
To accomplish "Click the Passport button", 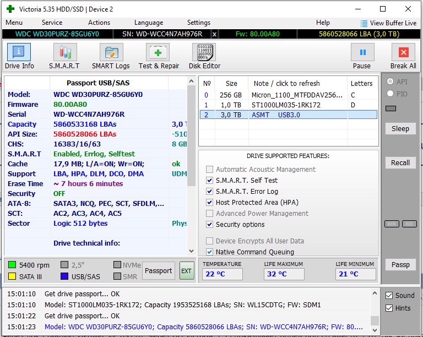I will 159,271.
